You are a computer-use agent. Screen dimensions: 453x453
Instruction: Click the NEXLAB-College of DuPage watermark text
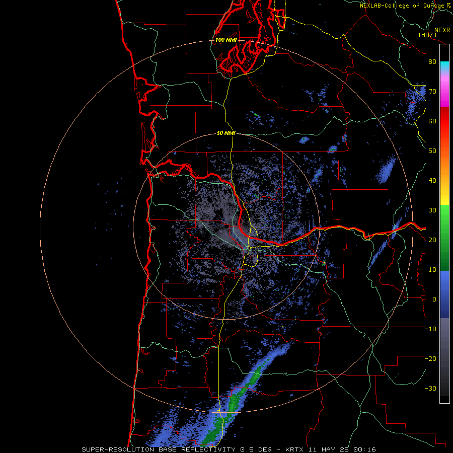pyautogui.click(x=406, y=6)
